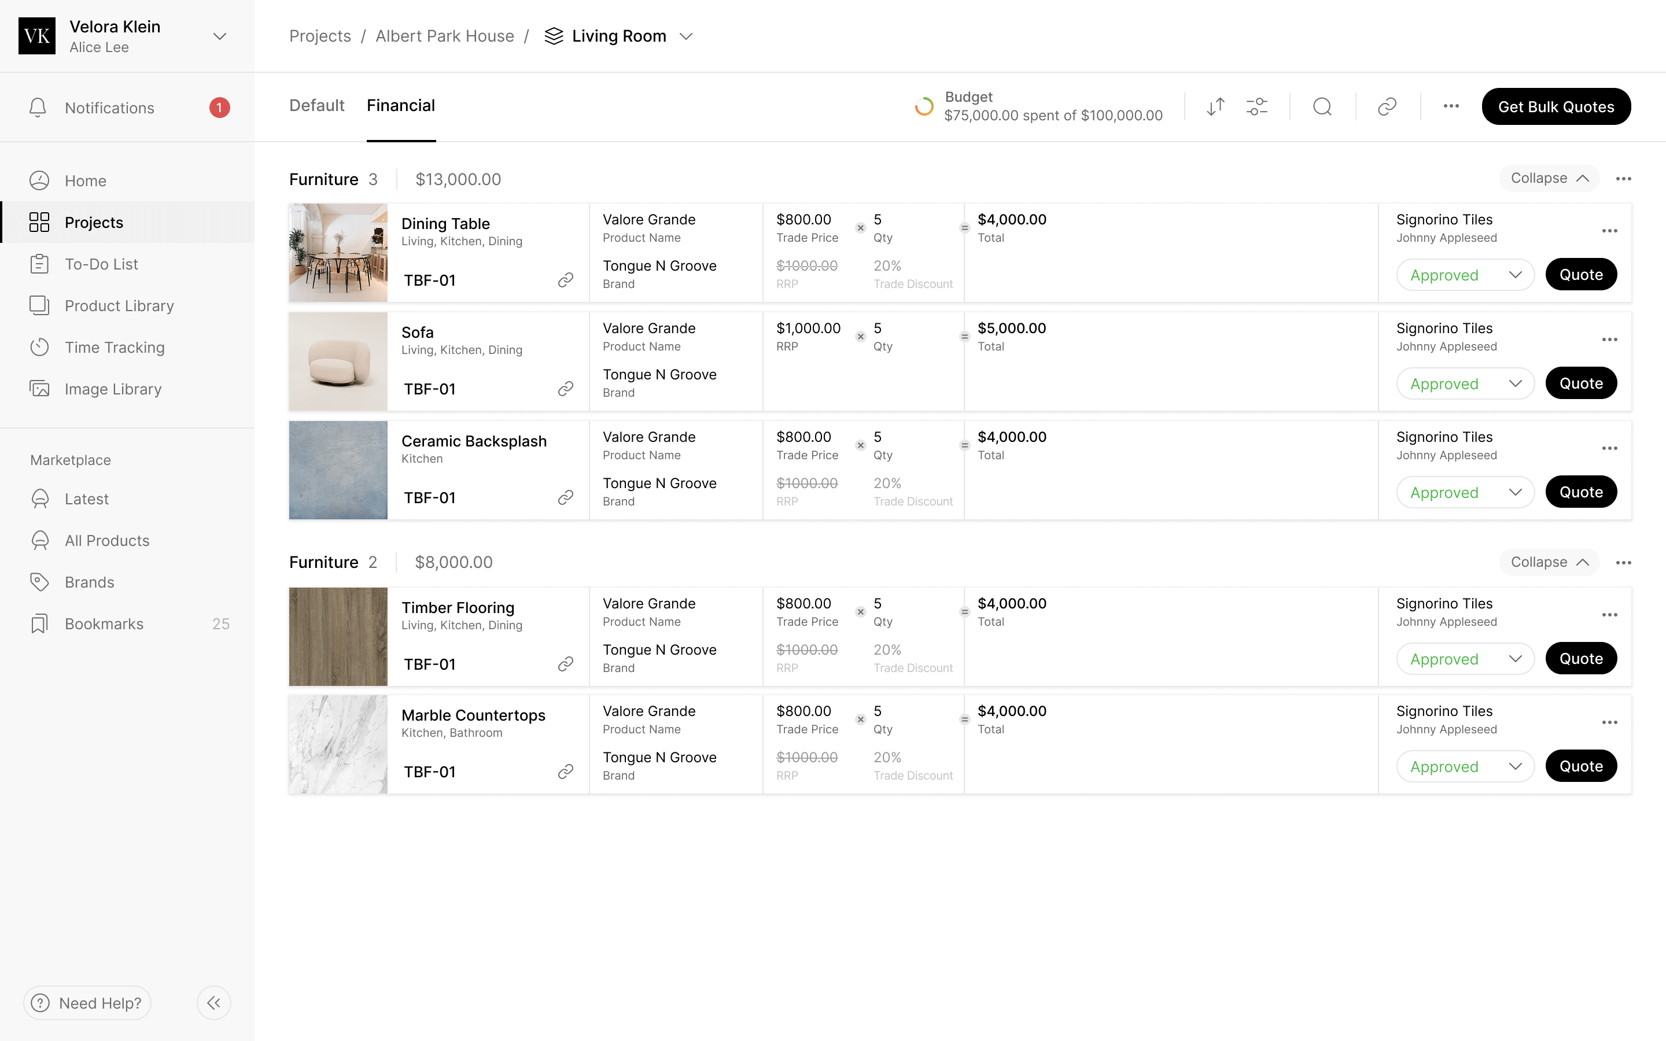Open more options for Dining Table row

(x=1609, y=231)
